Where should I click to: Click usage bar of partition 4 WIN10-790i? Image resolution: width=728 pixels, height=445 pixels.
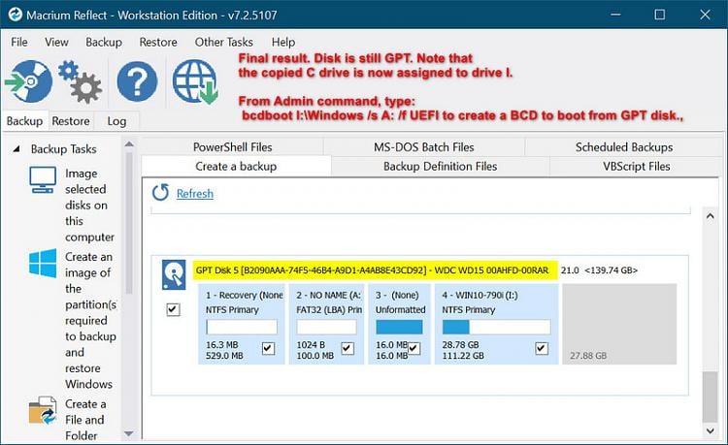coord(496,327)
